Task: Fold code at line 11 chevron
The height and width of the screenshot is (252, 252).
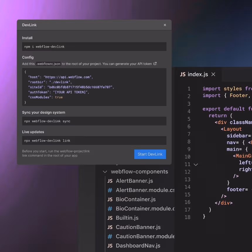Action: (196, 165)
